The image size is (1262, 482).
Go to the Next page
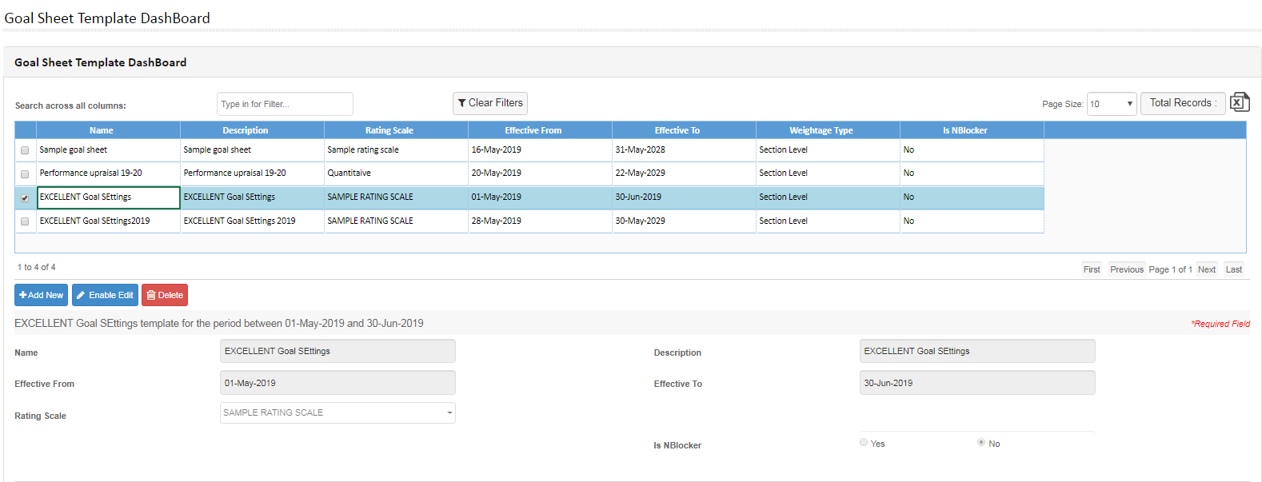tap(1207, 269)
